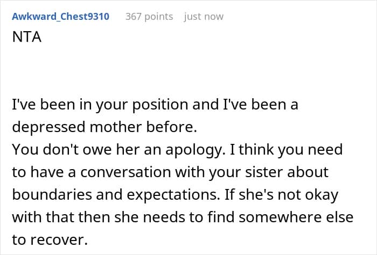
Task: Click the word 'expectations' in the comment
Action: (171, 195)
